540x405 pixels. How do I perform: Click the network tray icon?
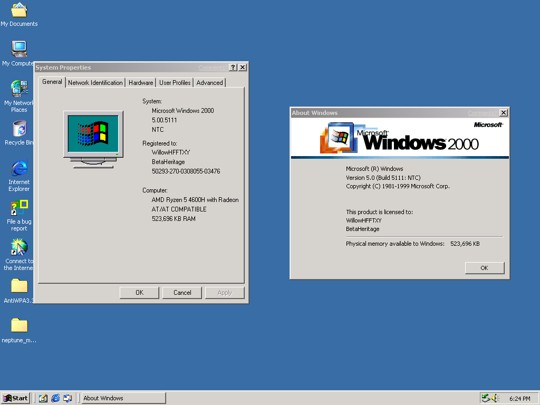(x=486, y=398)
